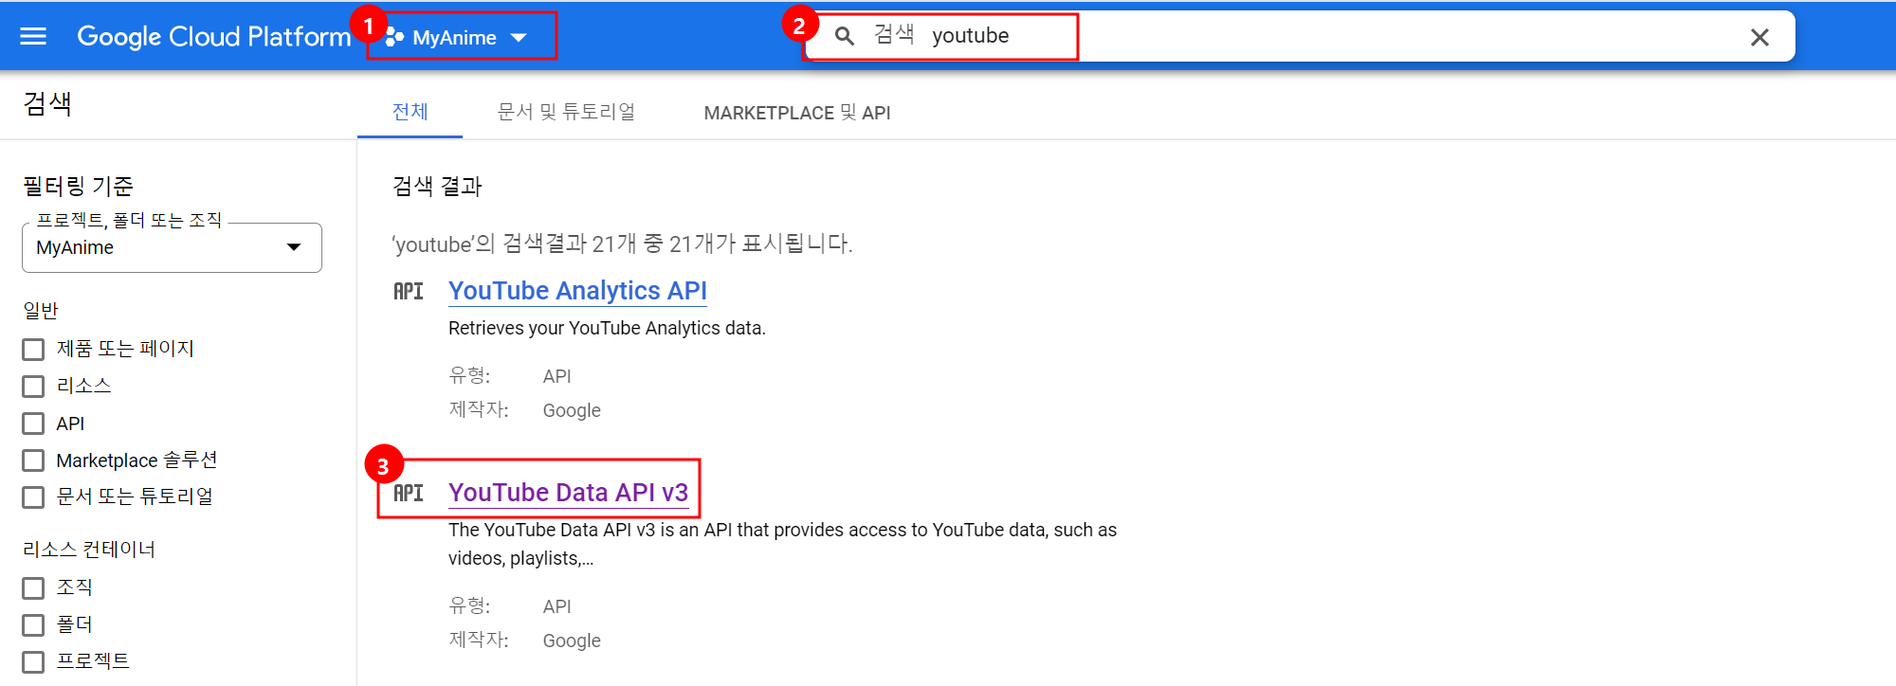Switch to the 전체 tab
The height and width of the screenshot is (686, 1896).
tap(410, 112)
